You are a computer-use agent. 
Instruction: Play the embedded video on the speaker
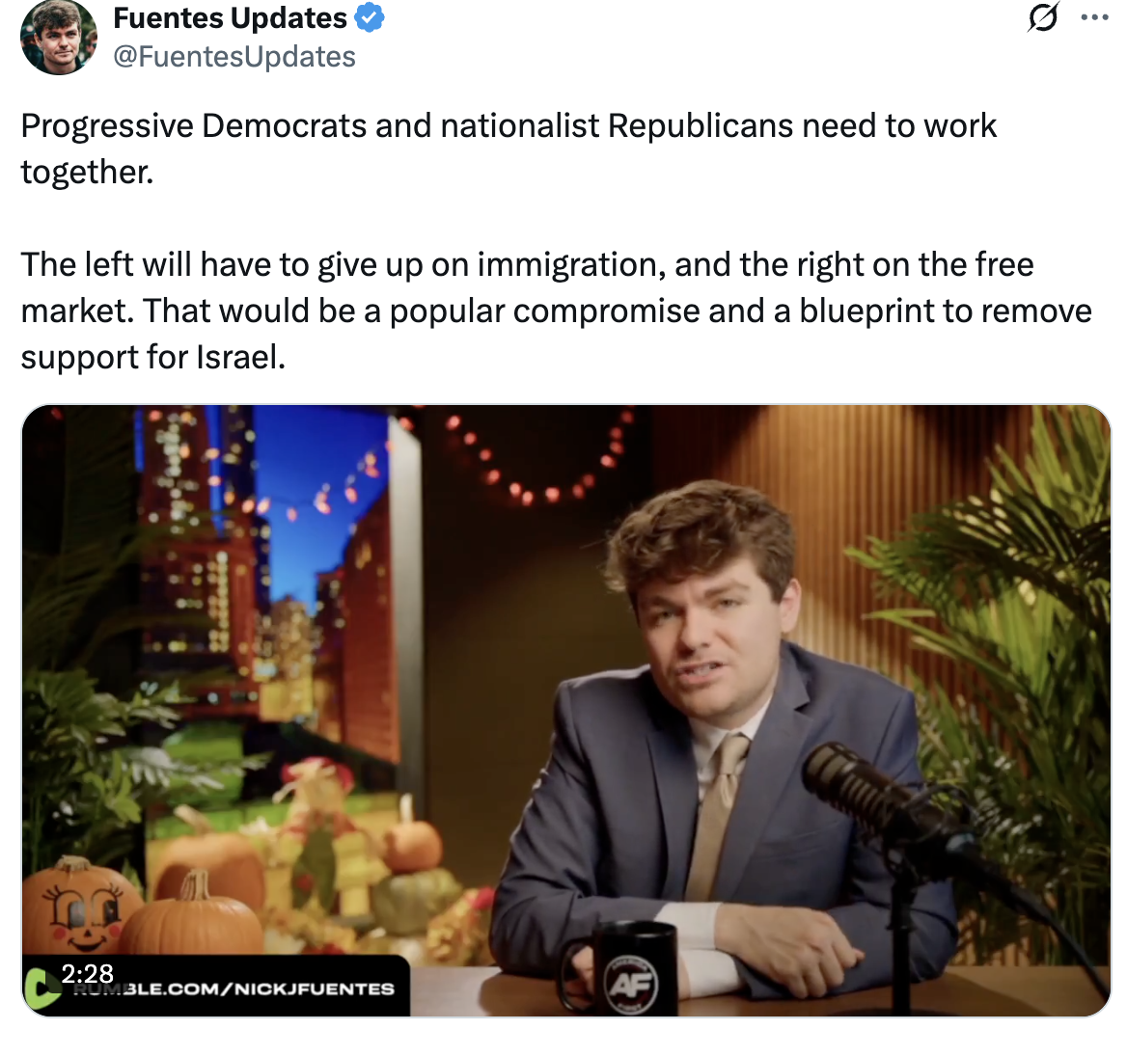tap(566, 710)
